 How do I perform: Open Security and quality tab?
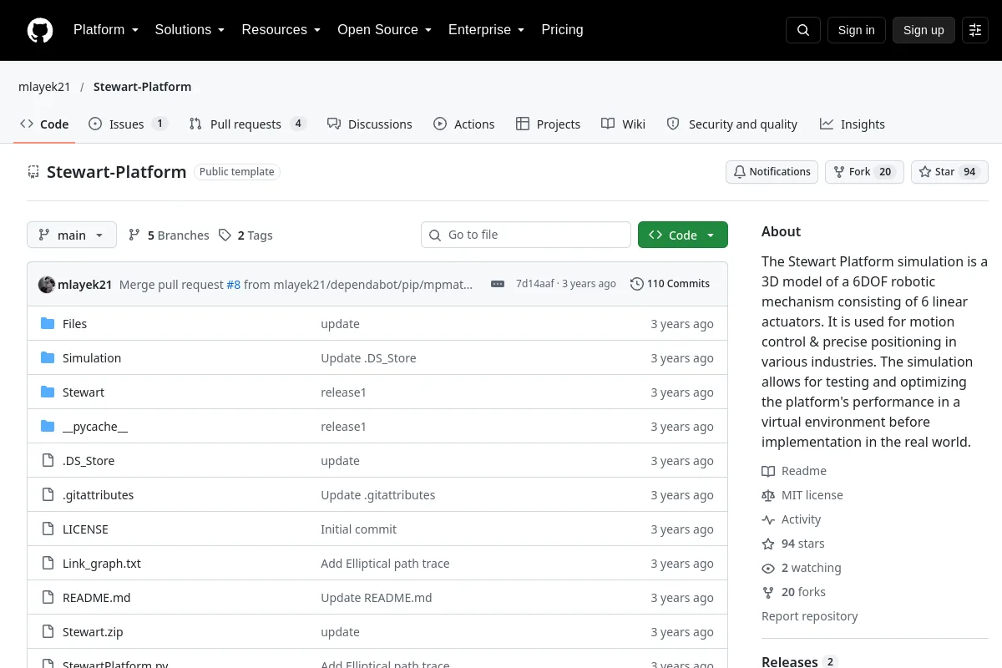[x=732, y=124]
